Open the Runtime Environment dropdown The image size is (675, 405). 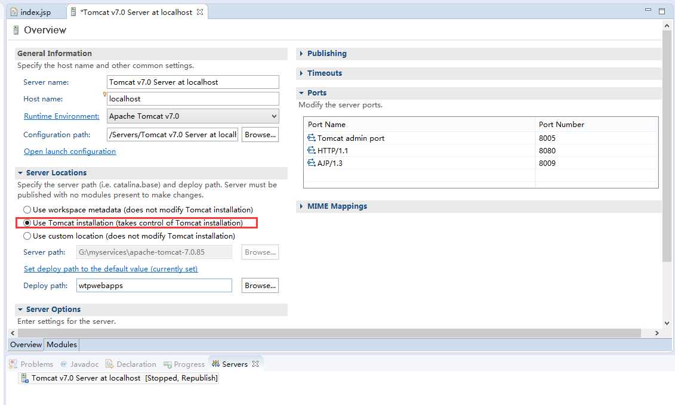coord(193,116)
